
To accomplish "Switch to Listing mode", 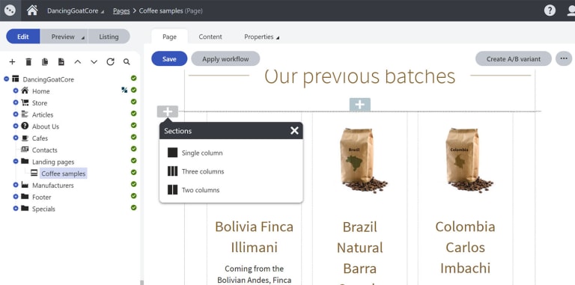I will (109, 37).
